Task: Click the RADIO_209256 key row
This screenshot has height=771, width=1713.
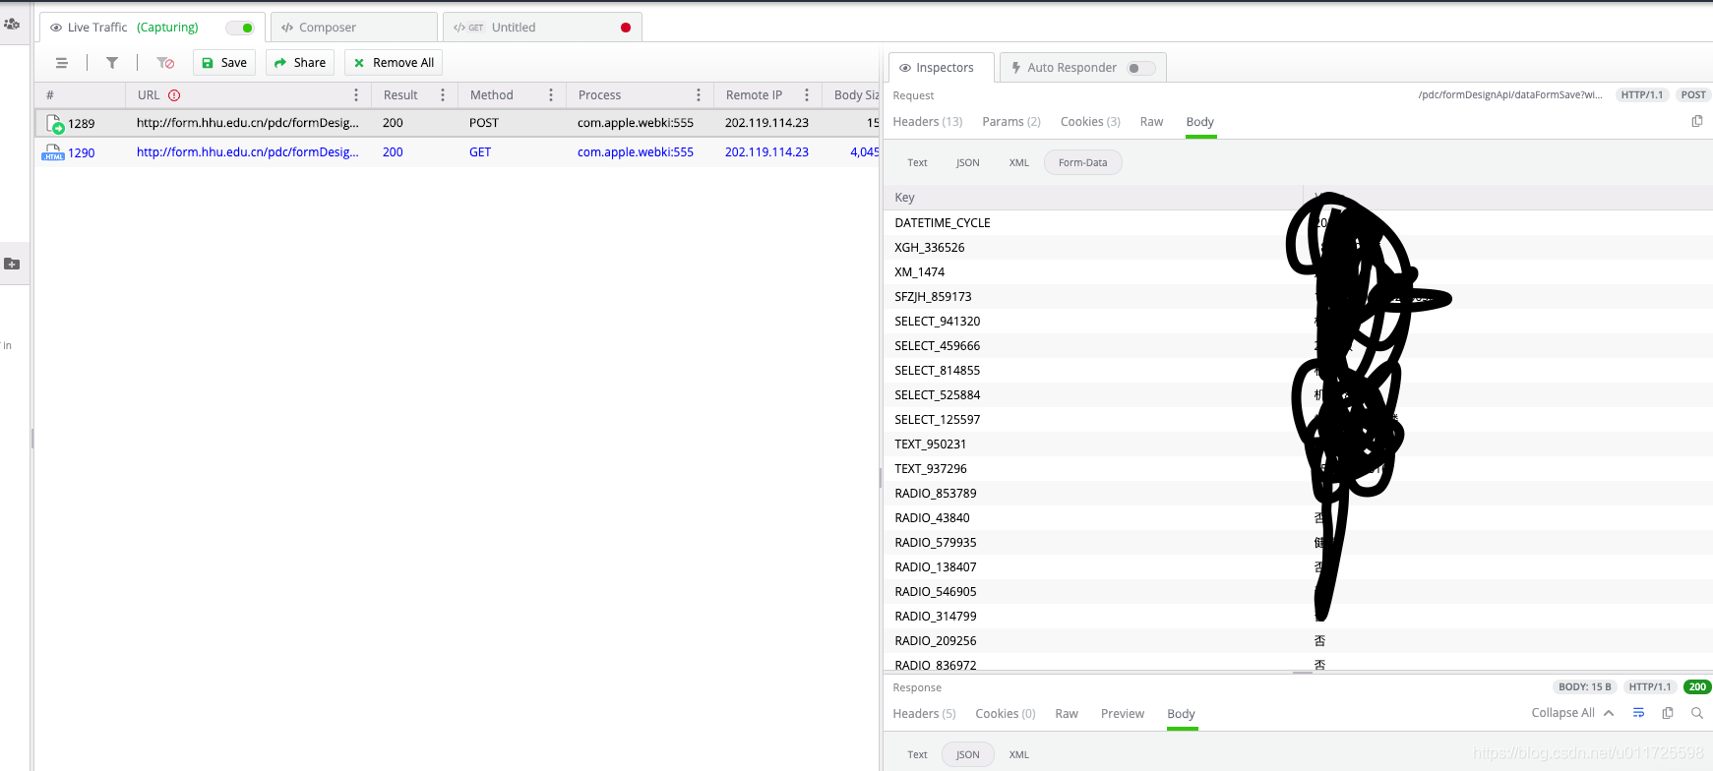Action: pyautogui.click(x=1298, y=641)
